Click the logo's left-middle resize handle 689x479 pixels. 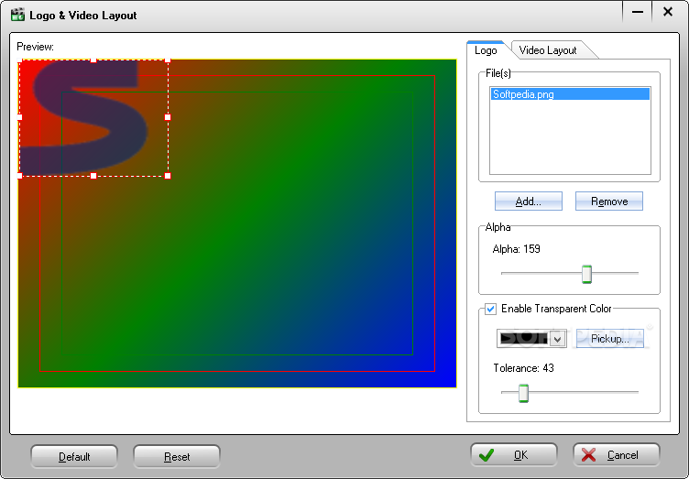coord(19,117)
